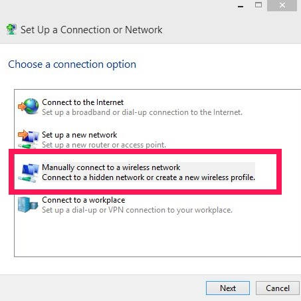301x301 pixels.
Task: Click the Next button
Action: 228,288
